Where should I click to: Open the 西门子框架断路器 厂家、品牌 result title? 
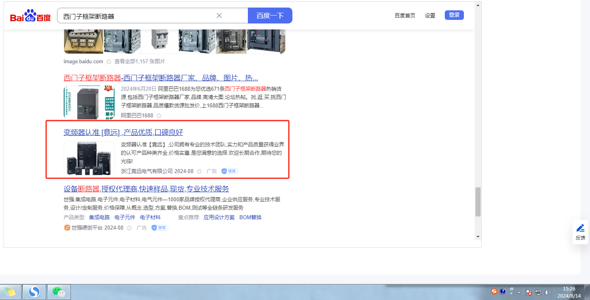pos(161,78)
